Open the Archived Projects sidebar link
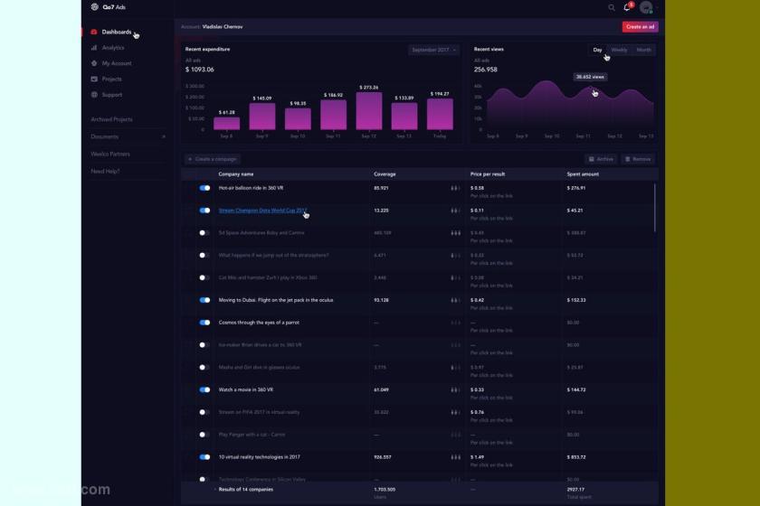The width and height of the screenshot is (760, 506). click(111, 119)
